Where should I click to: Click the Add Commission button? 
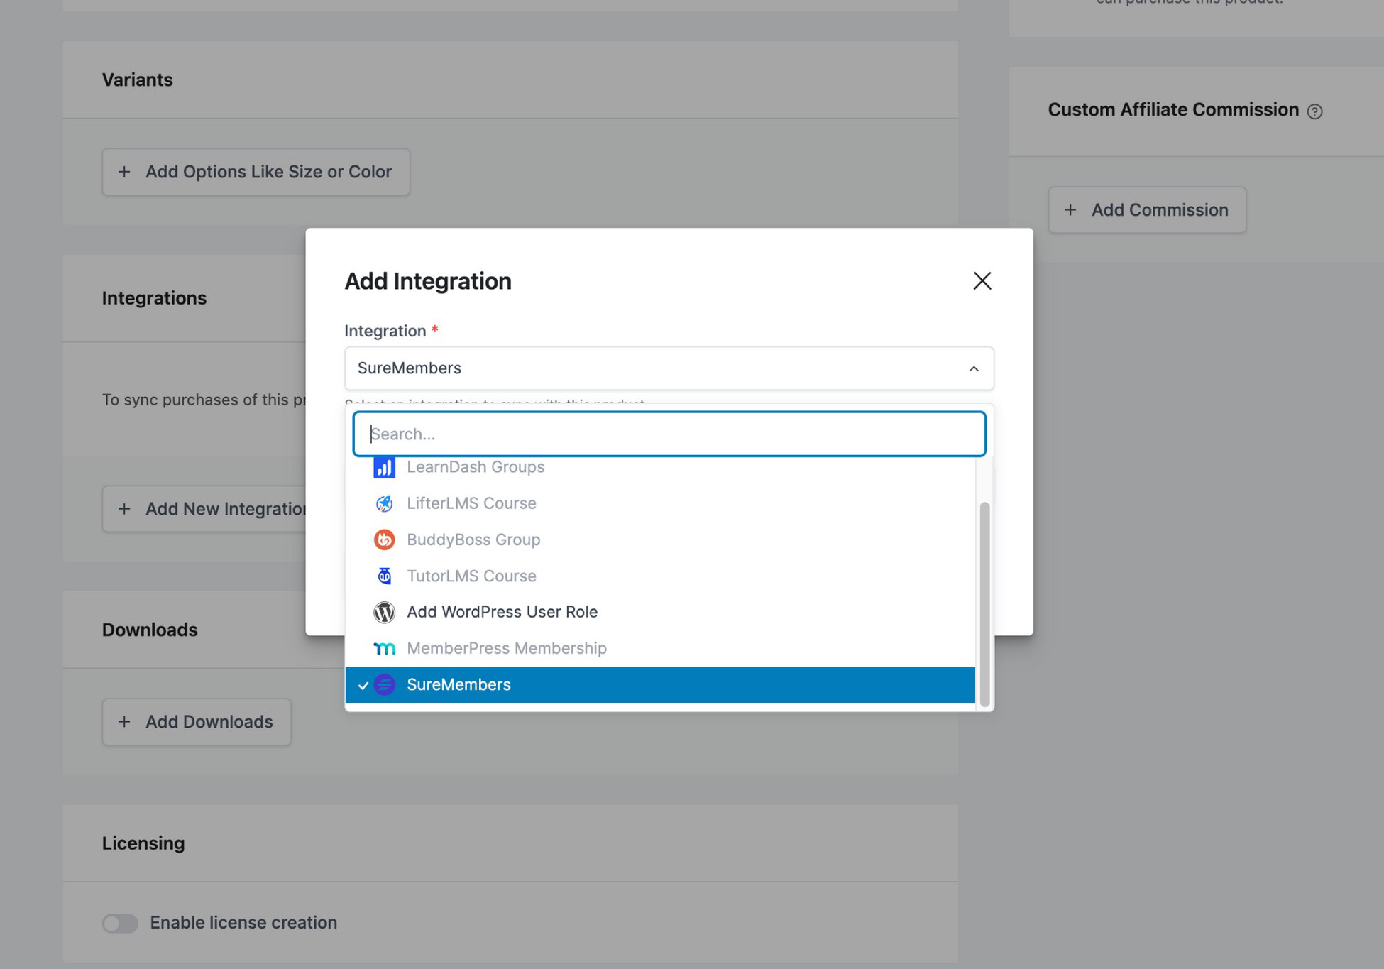pyautogui.click(x=1147, y=210)
